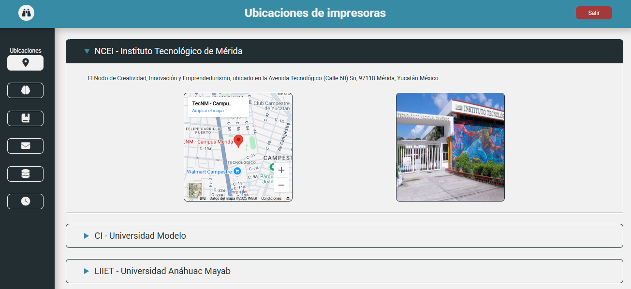Image resolution: width=631 pixels, height=289 pixels.
Task: Click the map keyboard shortcuts icon
Action: [x=203, y=198]
